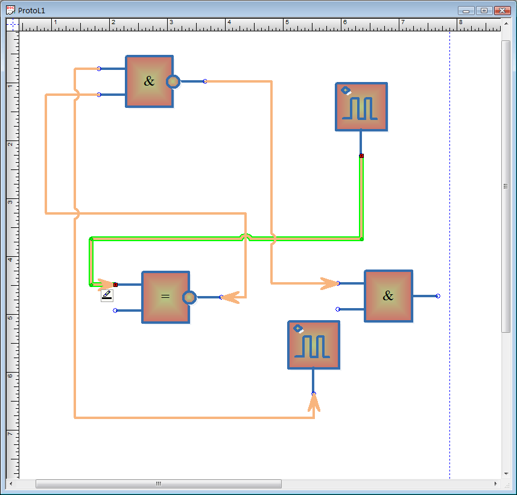This screenshot has width=517, height=495.
Task: Click the inversion bubble on the NAND gate output
Action: pyautogui.click(x=173, y=81)
